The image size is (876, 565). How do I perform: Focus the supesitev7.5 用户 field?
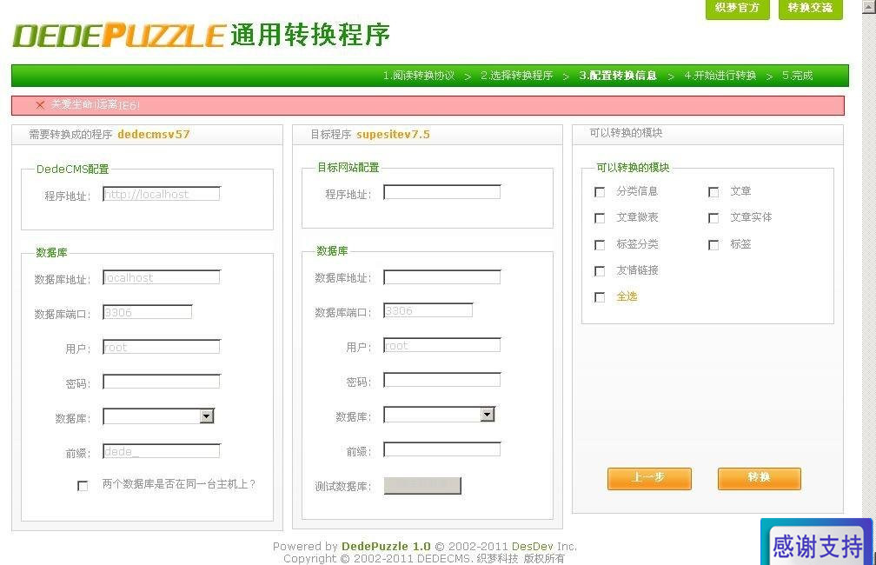(441, 345)
